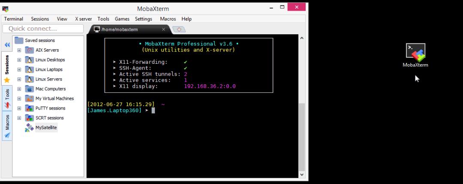Expand the Linux Desktops tree node
Viewport: 463px width, 184px height.
click(19, 60)
